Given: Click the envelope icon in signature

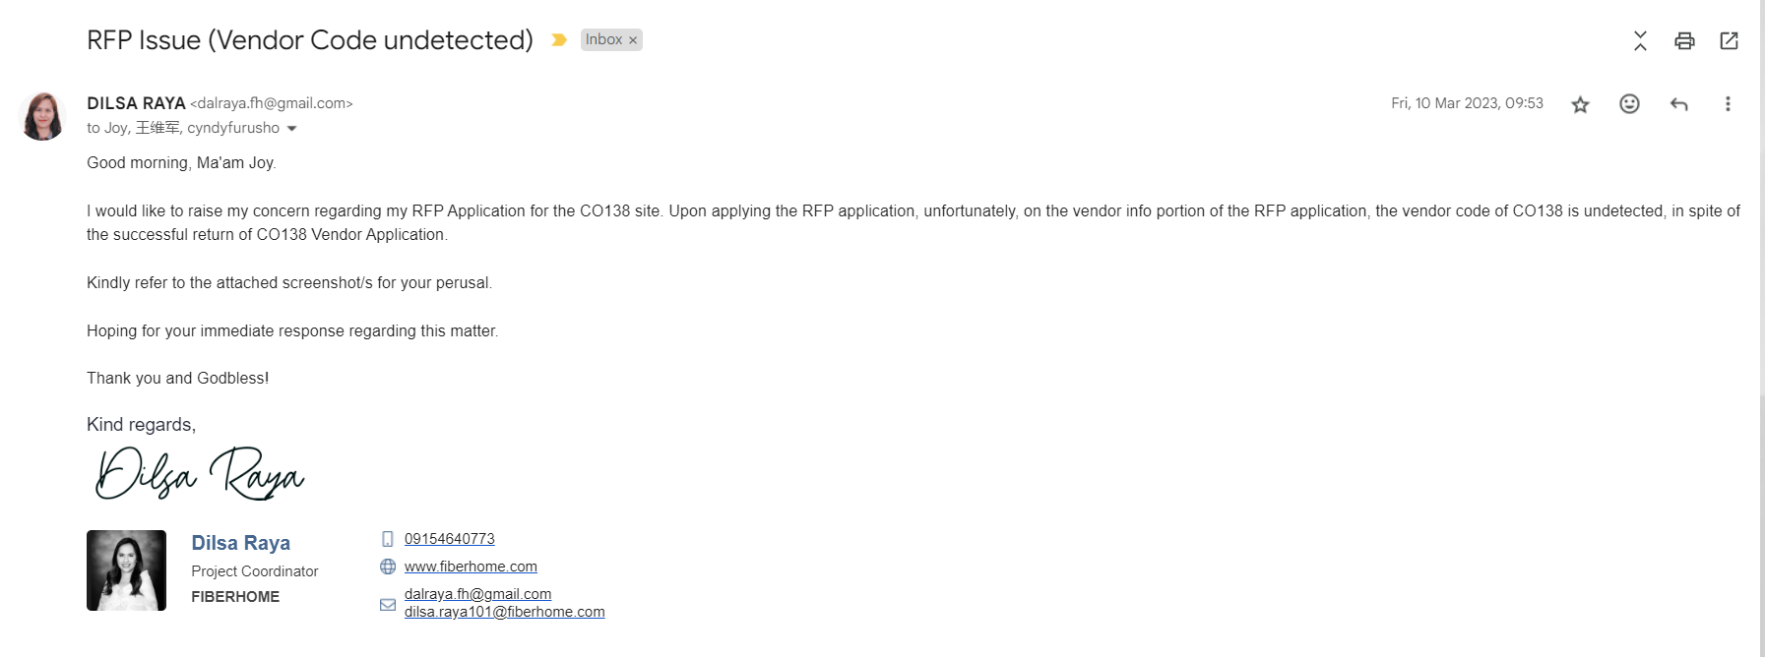Looking at the screenshot, I should click(388, 604).
